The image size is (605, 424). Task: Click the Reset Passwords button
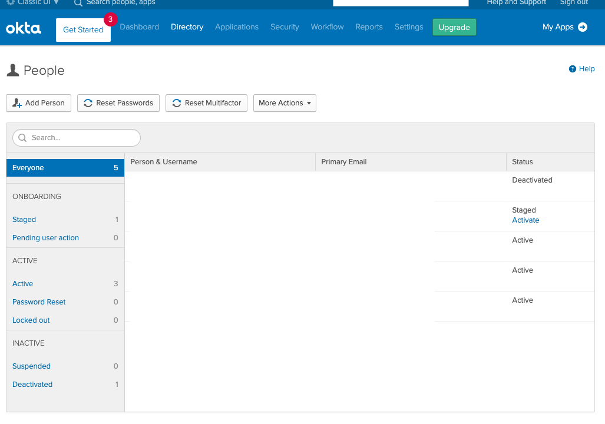pos(118,103)
